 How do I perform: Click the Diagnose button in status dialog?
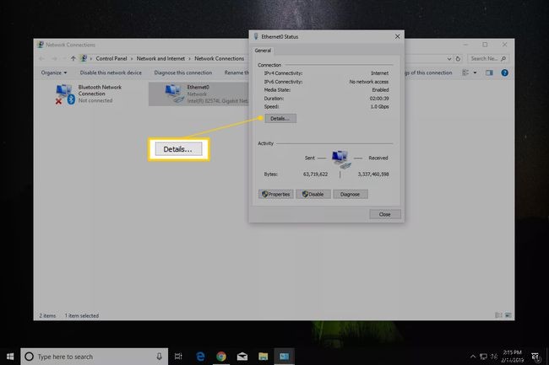click(x=351, y=194)
